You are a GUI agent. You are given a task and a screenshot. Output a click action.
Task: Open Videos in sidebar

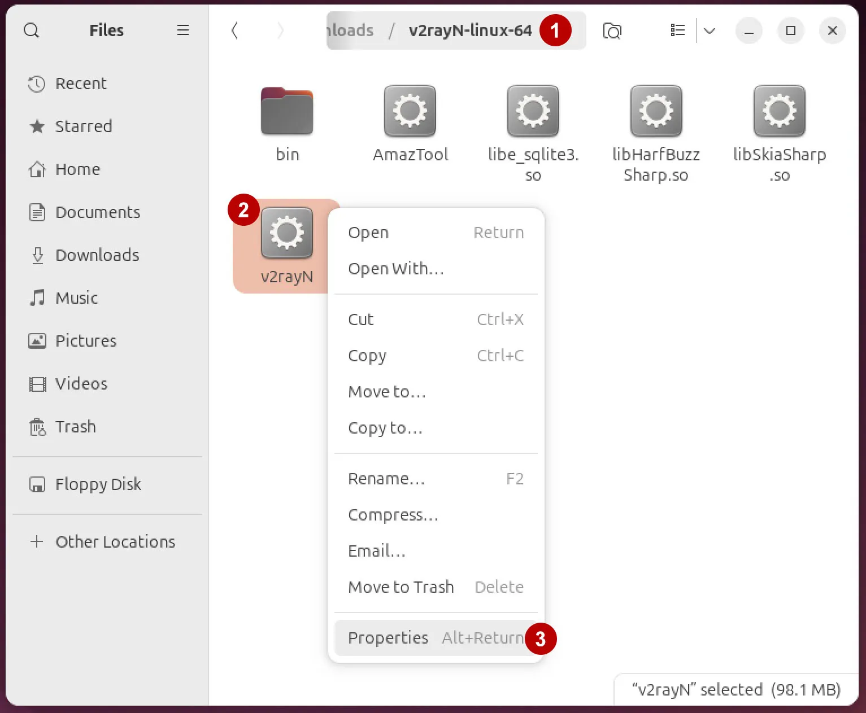coord(107,384)
